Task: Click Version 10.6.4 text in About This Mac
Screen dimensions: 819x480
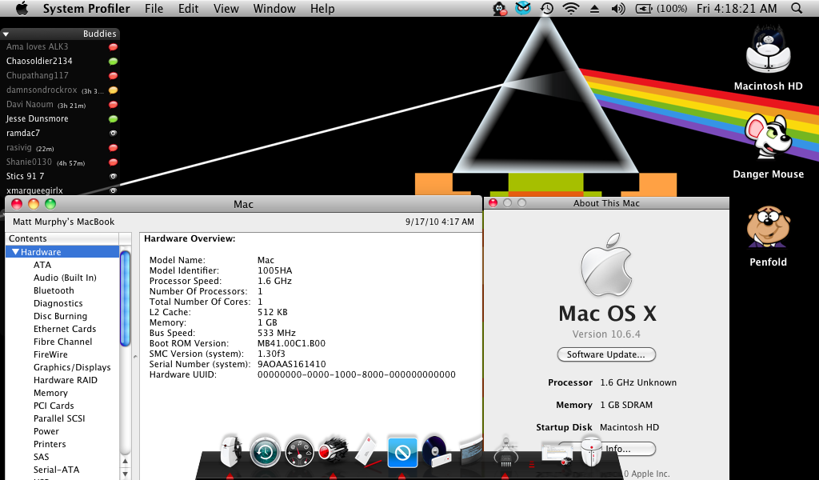Action: coord(606,334)
